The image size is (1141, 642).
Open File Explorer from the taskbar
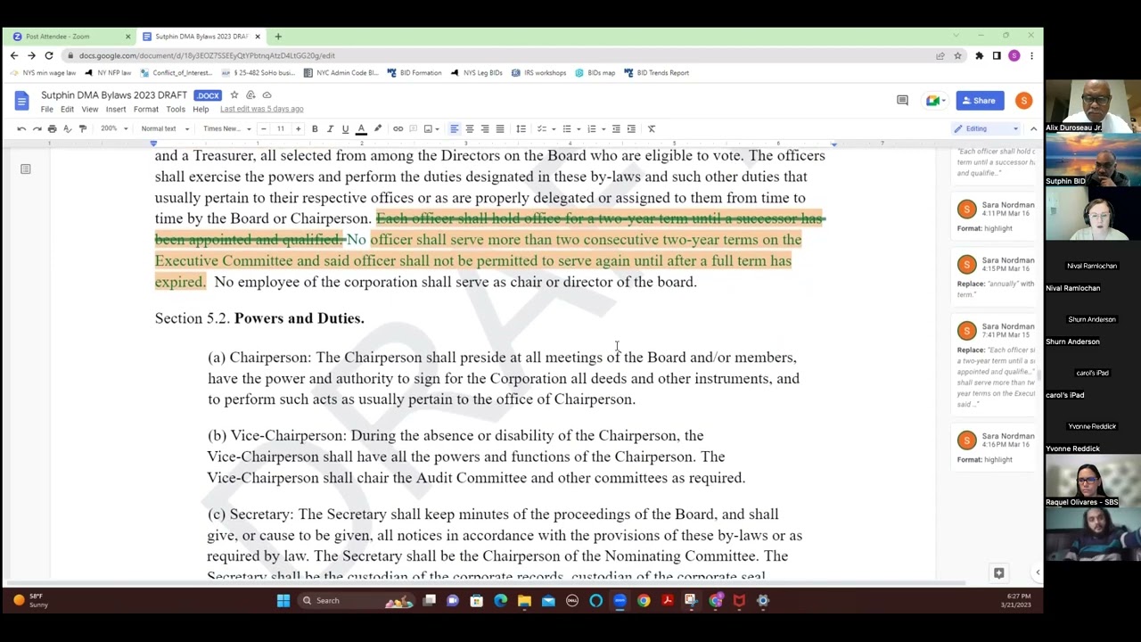click(x=524, y=600)
